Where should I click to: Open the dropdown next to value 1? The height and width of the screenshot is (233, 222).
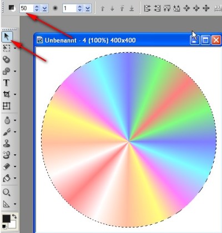pos(87,8)
